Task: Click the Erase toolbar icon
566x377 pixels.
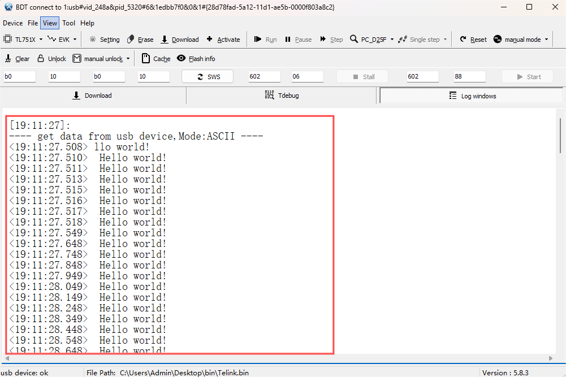Action: coord(131,40)
